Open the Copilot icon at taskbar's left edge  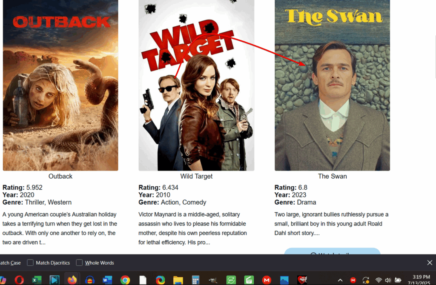click(3, 280)
